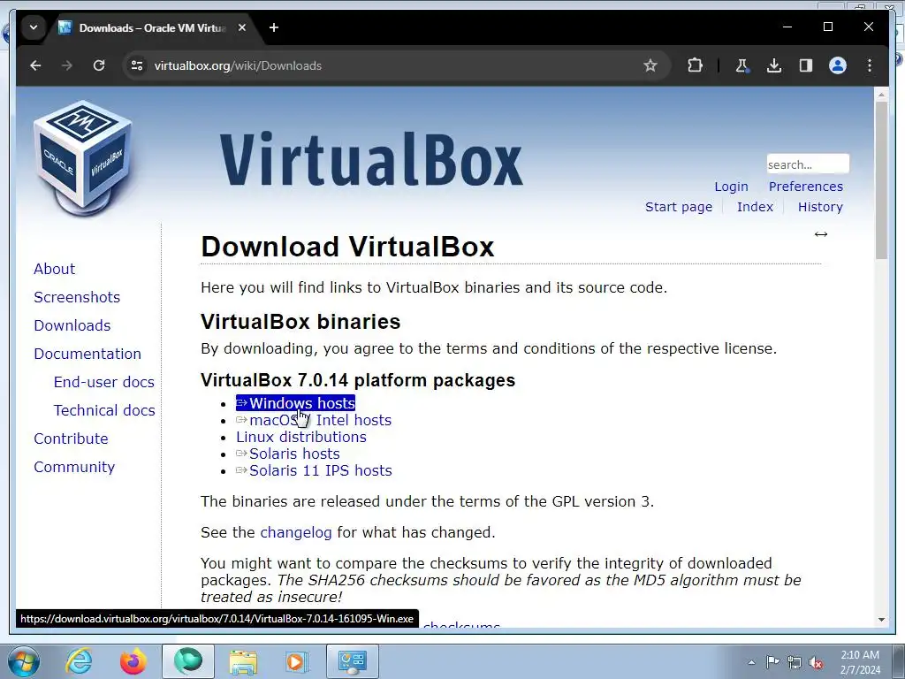Go to Start page
Viewport: 905px width, 679px height.
tap(679, 207)
